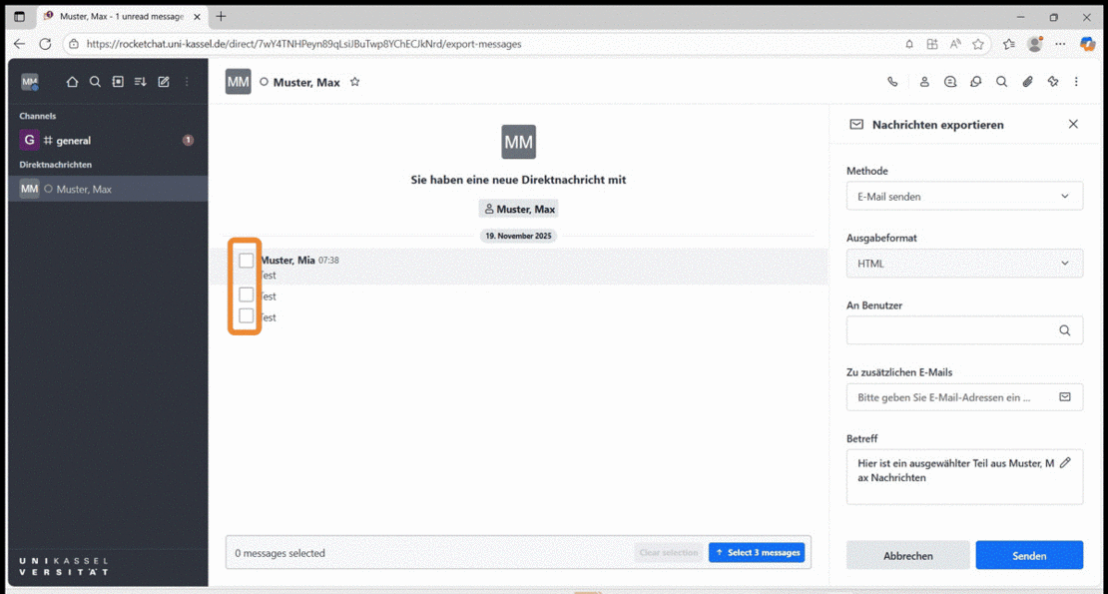Check the second Test message checkbox

tap(246, 295)
